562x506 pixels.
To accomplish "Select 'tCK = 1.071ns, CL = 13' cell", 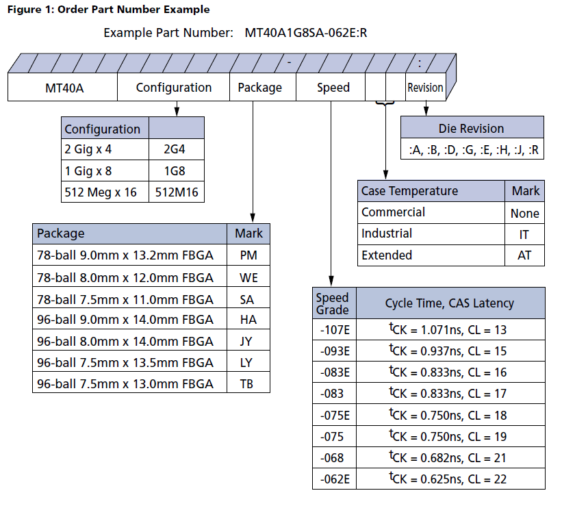I will tap(450, 329).
